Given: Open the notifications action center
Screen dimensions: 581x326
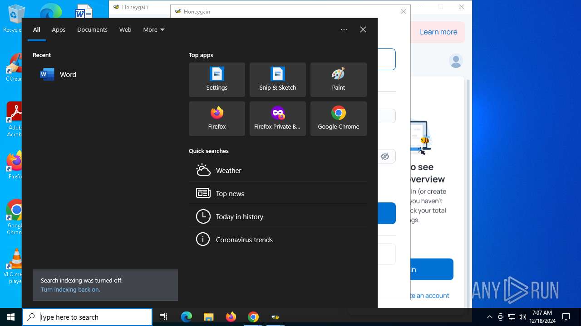Looking at the screenshot, I should pyautogui.click(x=566, y=317).
